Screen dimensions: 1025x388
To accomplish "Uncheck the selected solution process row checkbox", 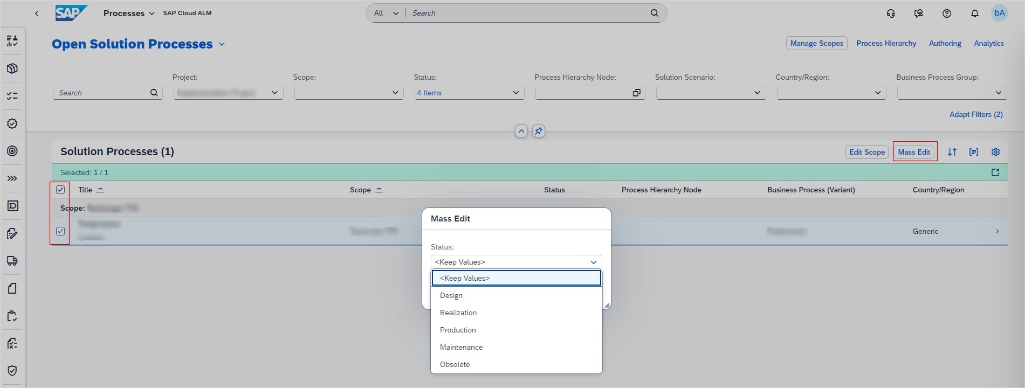I will tap(60, 231).
